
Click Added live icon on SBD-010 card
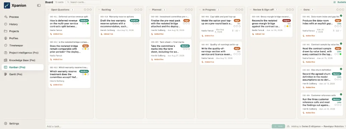click(101, 34)
